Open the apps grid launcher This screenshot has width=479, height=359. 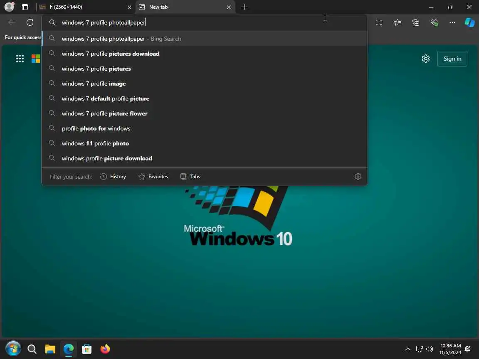(20, 59)
